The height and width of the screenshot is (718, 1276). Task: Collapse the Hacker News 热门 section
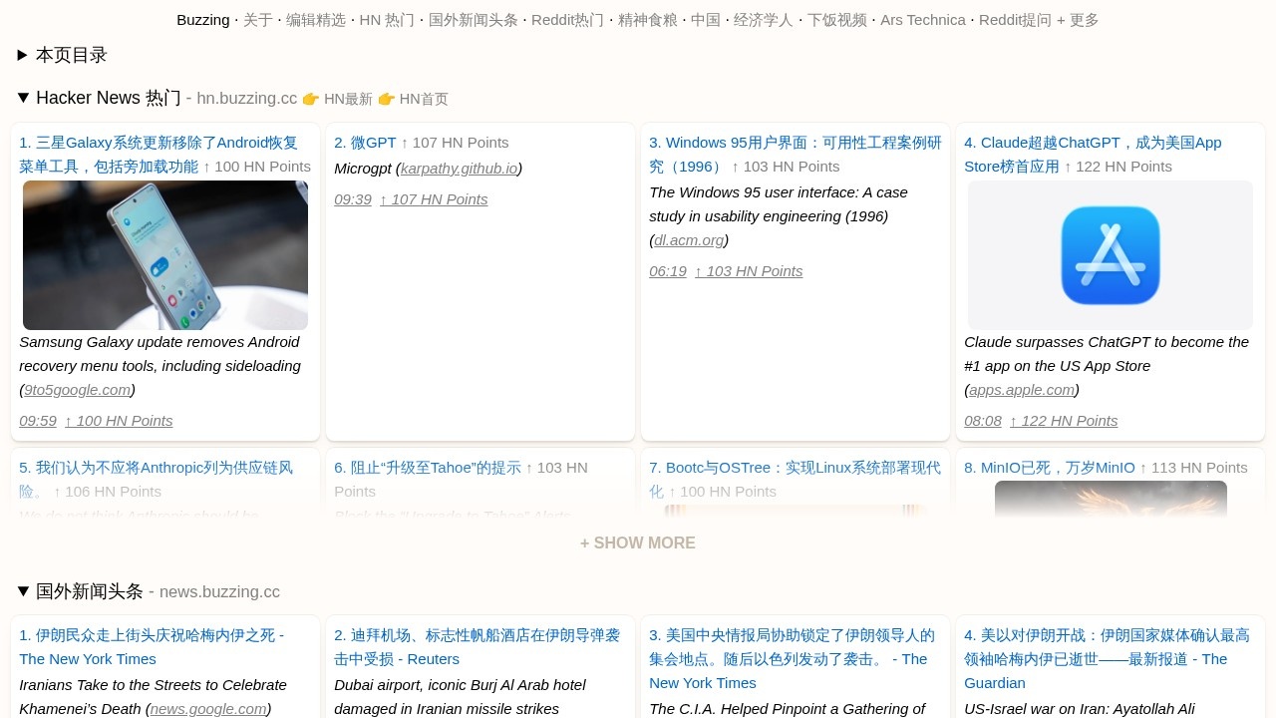pos(98,98)
